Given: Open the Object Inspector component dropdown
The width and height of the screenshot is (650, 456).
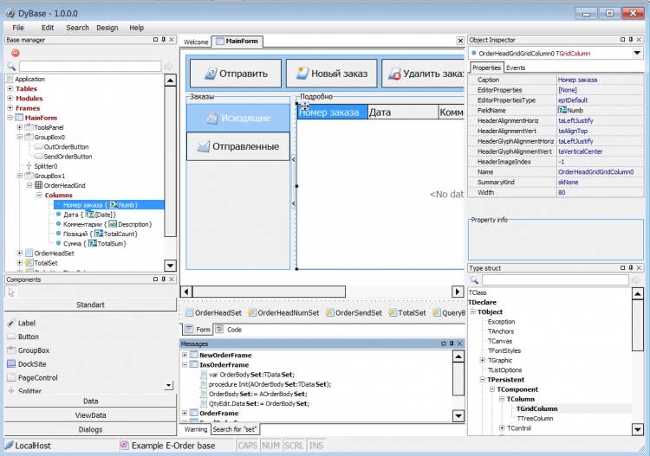Looking at the screenshot, I should coord(637,53).
